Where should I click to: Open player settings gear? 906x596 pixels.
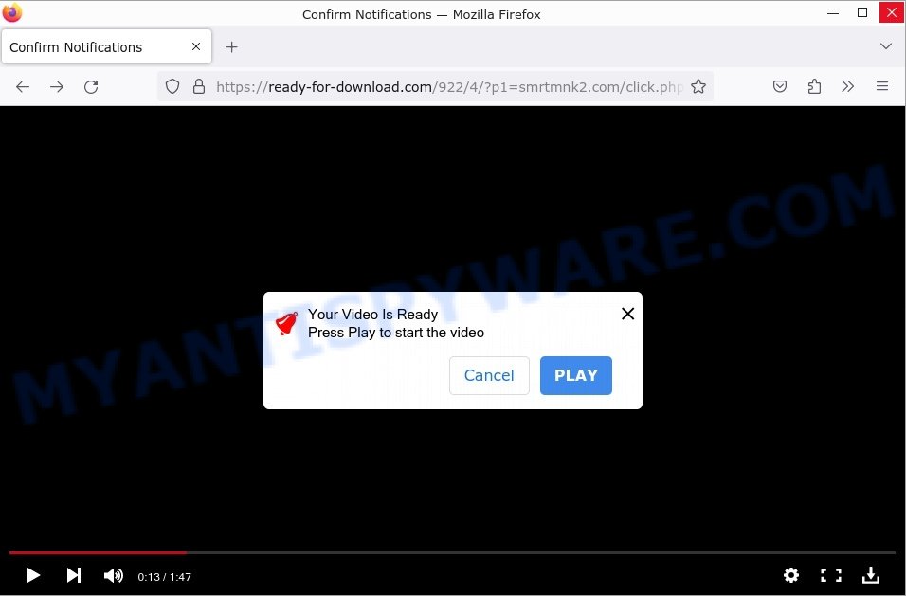pyautogui.click(x=791, y=575)
